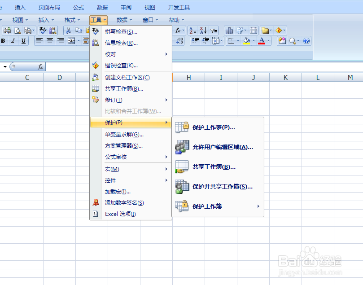Click the Research binoculars toolbar icon
The width and height of the screenshot is (363, 285).
(x=53, y=31)
